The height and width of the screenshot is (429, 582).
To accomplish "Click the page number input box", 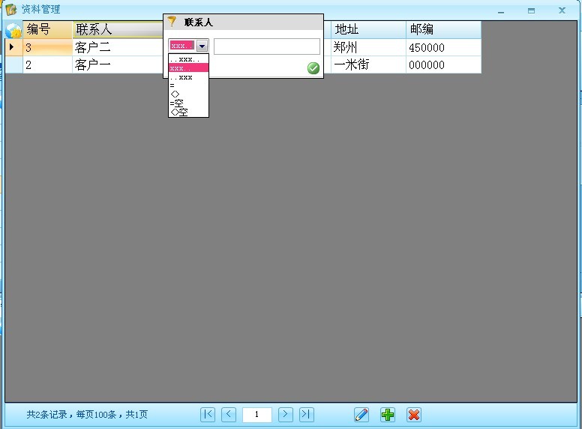I will (256, 415).
